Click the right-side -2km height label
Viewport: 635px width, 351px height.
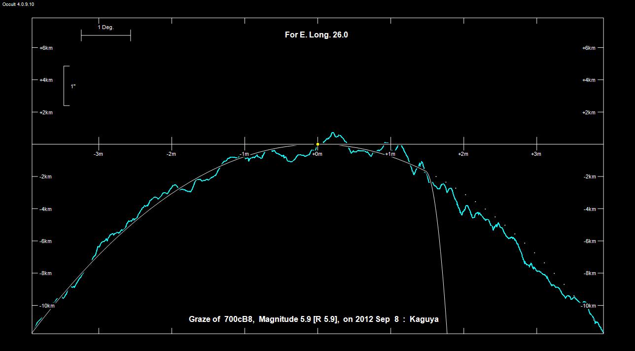589,177
